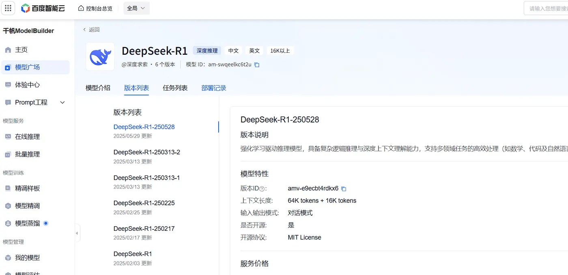Click the 控制台总览 home icon
This screenshot has width=568, height=275.
click(x=81, y=8)
